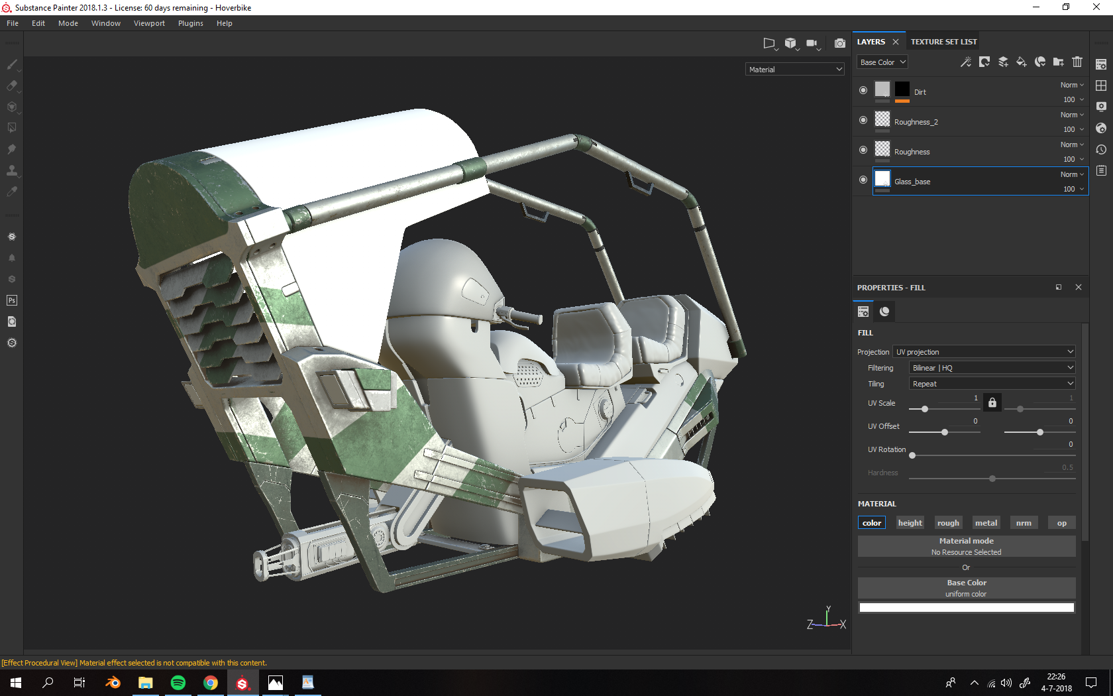
Task: Lock the UV Scale ratio
Action: 992,402
